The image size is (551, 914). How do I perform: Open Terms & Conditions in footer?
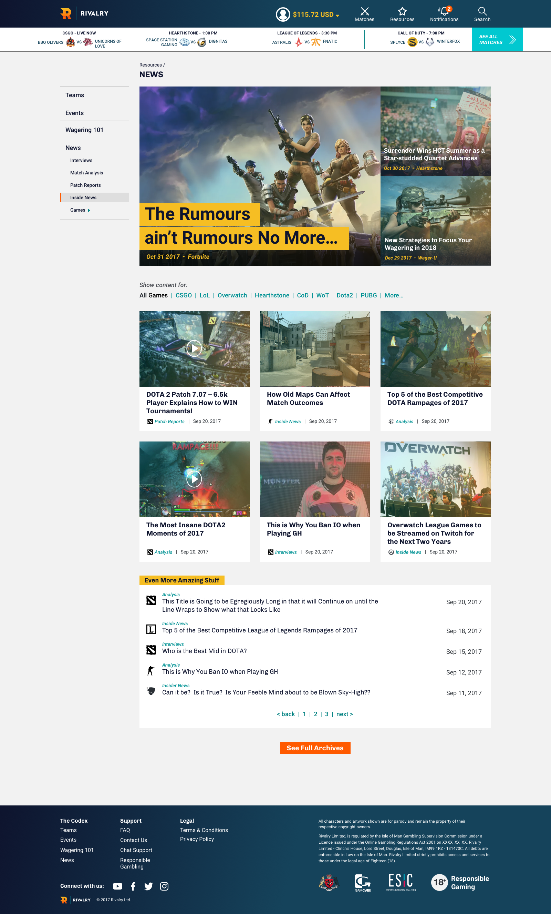pos(204,830)
